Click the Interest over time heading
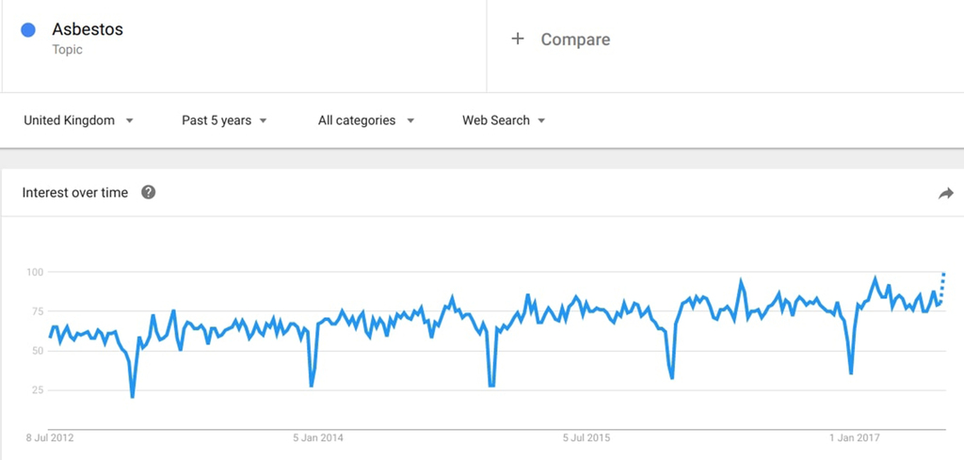Image resolution: width=964 pixels, height=460 pixels. pos(75,193)
